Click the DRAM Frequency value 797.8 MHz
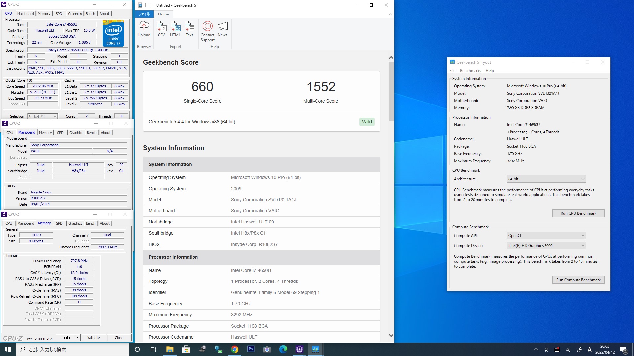 click(79, 261)
